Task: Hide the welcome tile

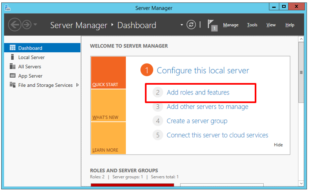Action: click(x=278, y=145)
